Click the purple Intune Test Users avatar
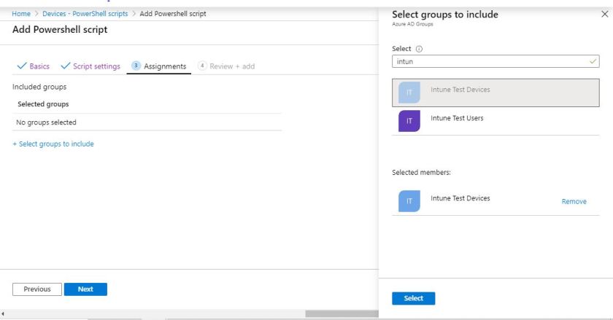The image size is (613, 320). (x=409, y=121)
